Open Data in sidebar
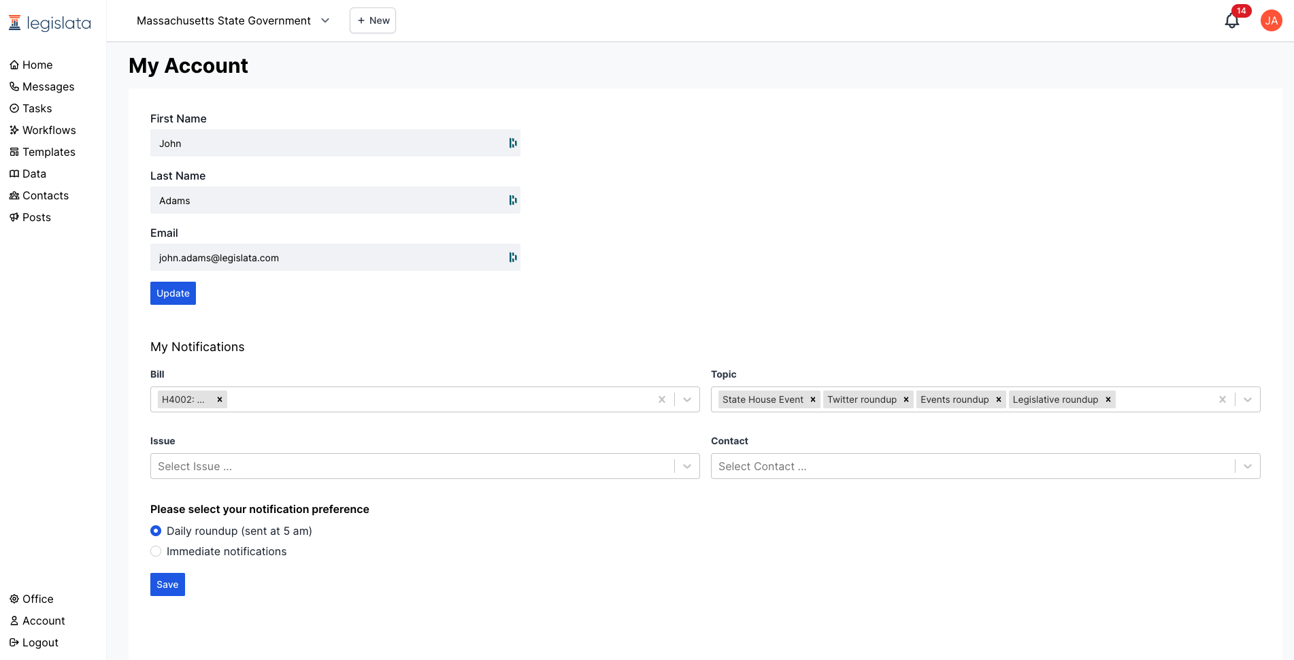Image resolution: width=1294 pixels, height=660 pixels. point(28,174)
